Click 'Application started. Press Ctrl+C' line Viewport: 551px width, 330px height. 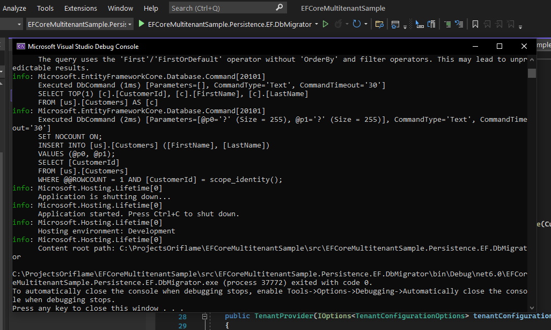point(138,214)
